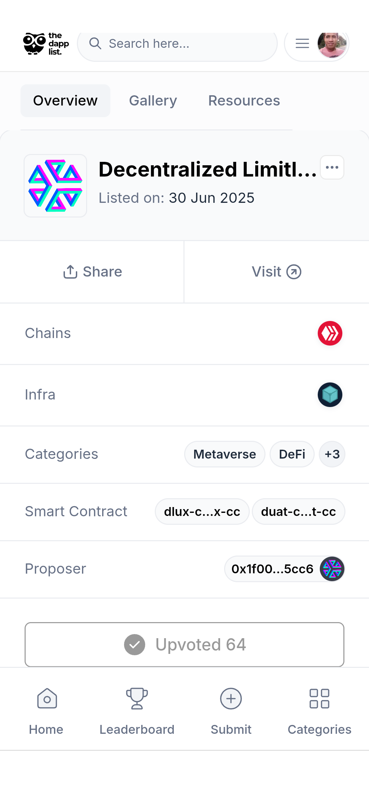369x799 pixels.
Task: Expand the +3 more categories badge
Action: (332, 454)
